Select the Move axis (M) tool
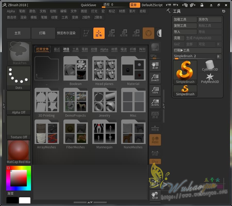The width and height of the screenshot is (232, 206). [x=111, y=33]
